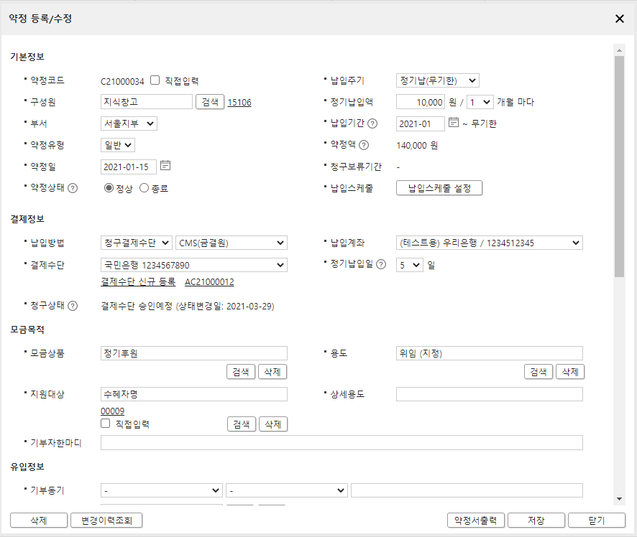This screenshot has height=537, width=637.
Task: Click 저장 button to save
Action: [x=536, y=520]
